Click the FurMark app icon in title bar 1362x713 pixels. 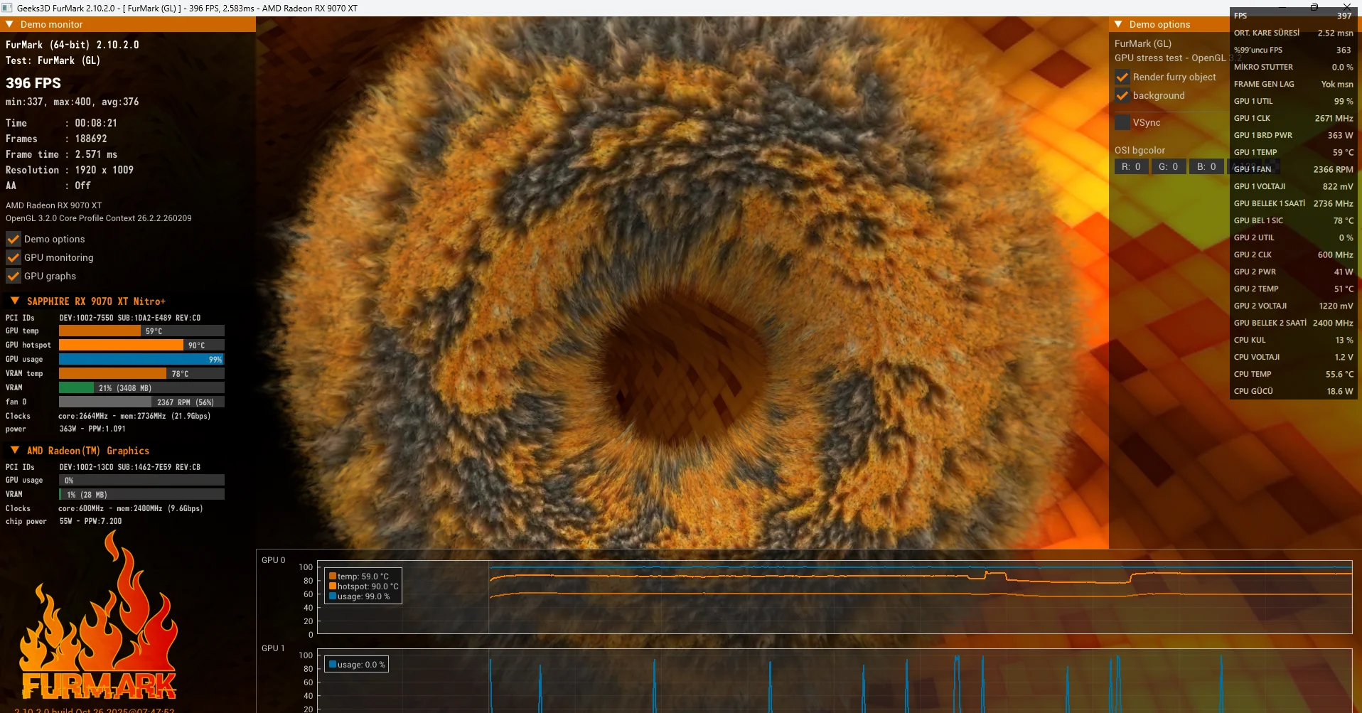tap(7, 8)
